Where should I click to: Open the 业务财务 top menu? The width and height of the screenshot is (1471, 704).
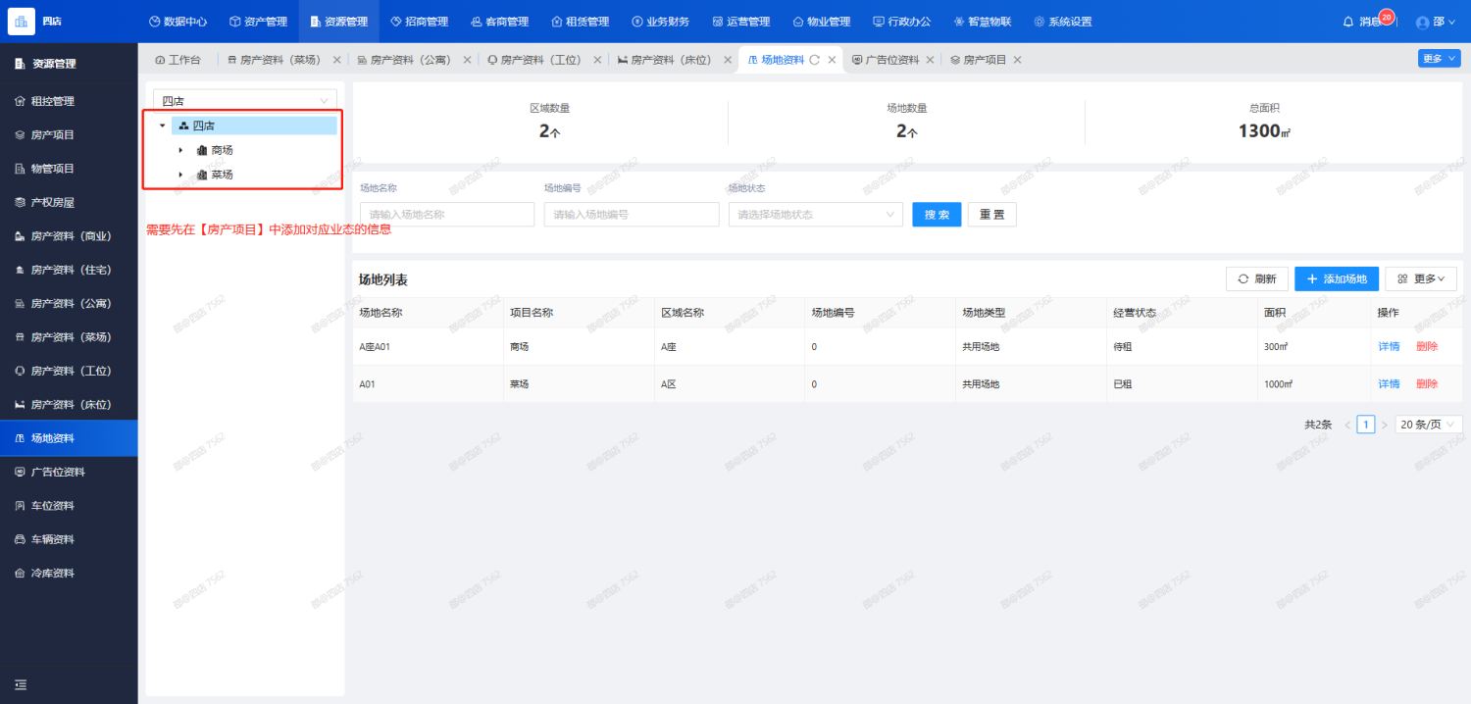pos(660,22)
